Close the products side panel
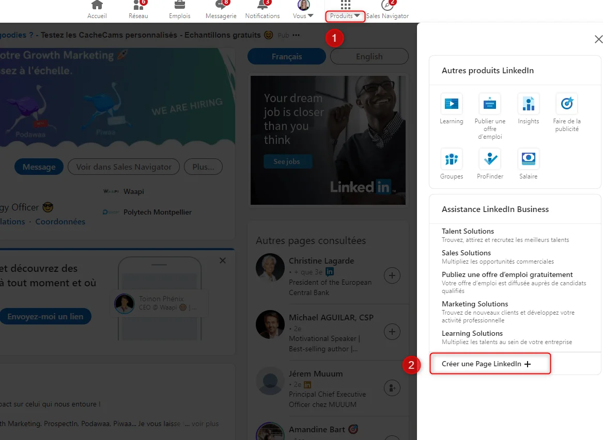Viewport: 603px width, 440px height. point(598,39)
